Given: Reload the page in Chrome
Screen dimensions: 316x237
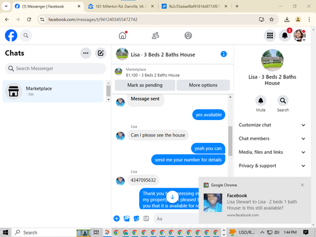Looking at the screenshot, I should tap(29, 20).
